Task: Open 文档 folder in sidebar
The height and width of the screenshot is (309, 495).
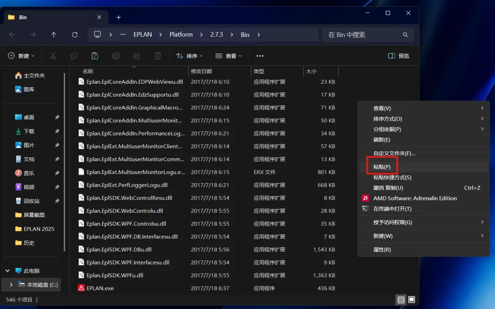Action: 25,159
